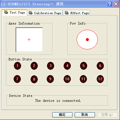Click the help question mark button
This screenshot has height=120, width=120.
point(109,4)
